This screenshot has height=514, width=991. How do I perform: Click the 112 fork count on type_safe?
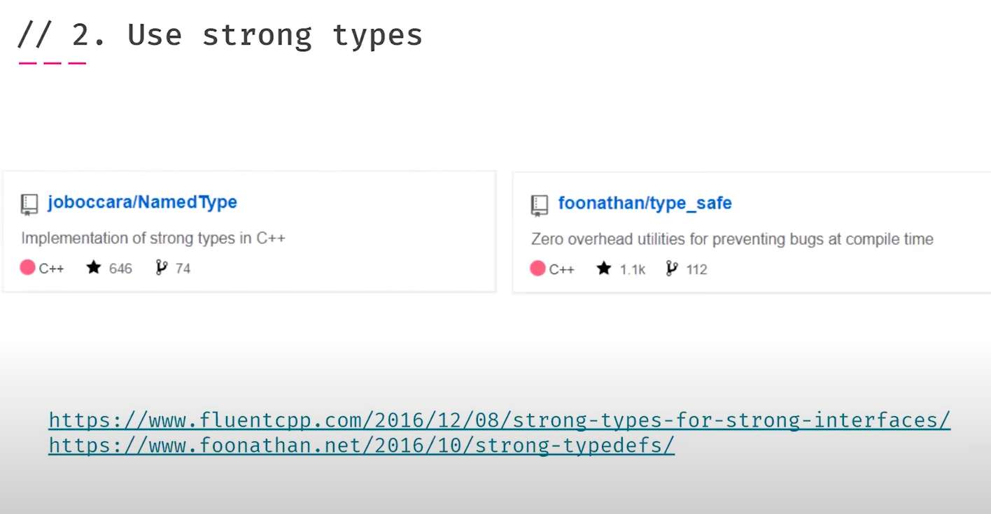click(696, 270)
